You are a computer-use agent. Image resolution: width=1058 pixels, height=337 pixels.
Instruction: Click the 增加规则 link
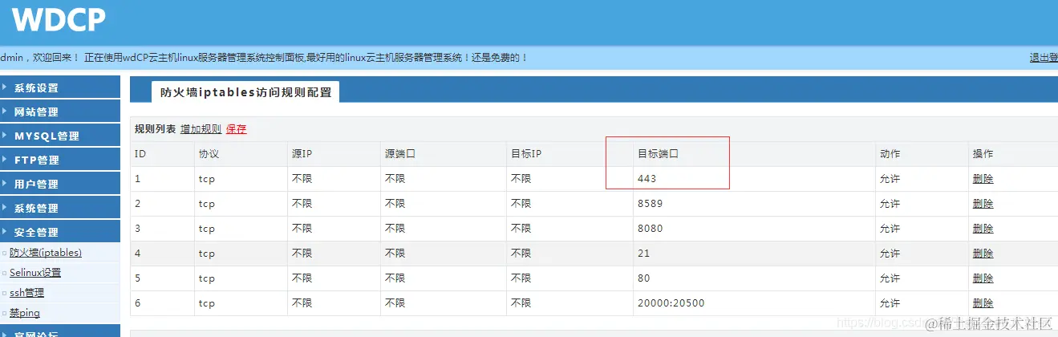pyautogui.click(x=201, y=129)
